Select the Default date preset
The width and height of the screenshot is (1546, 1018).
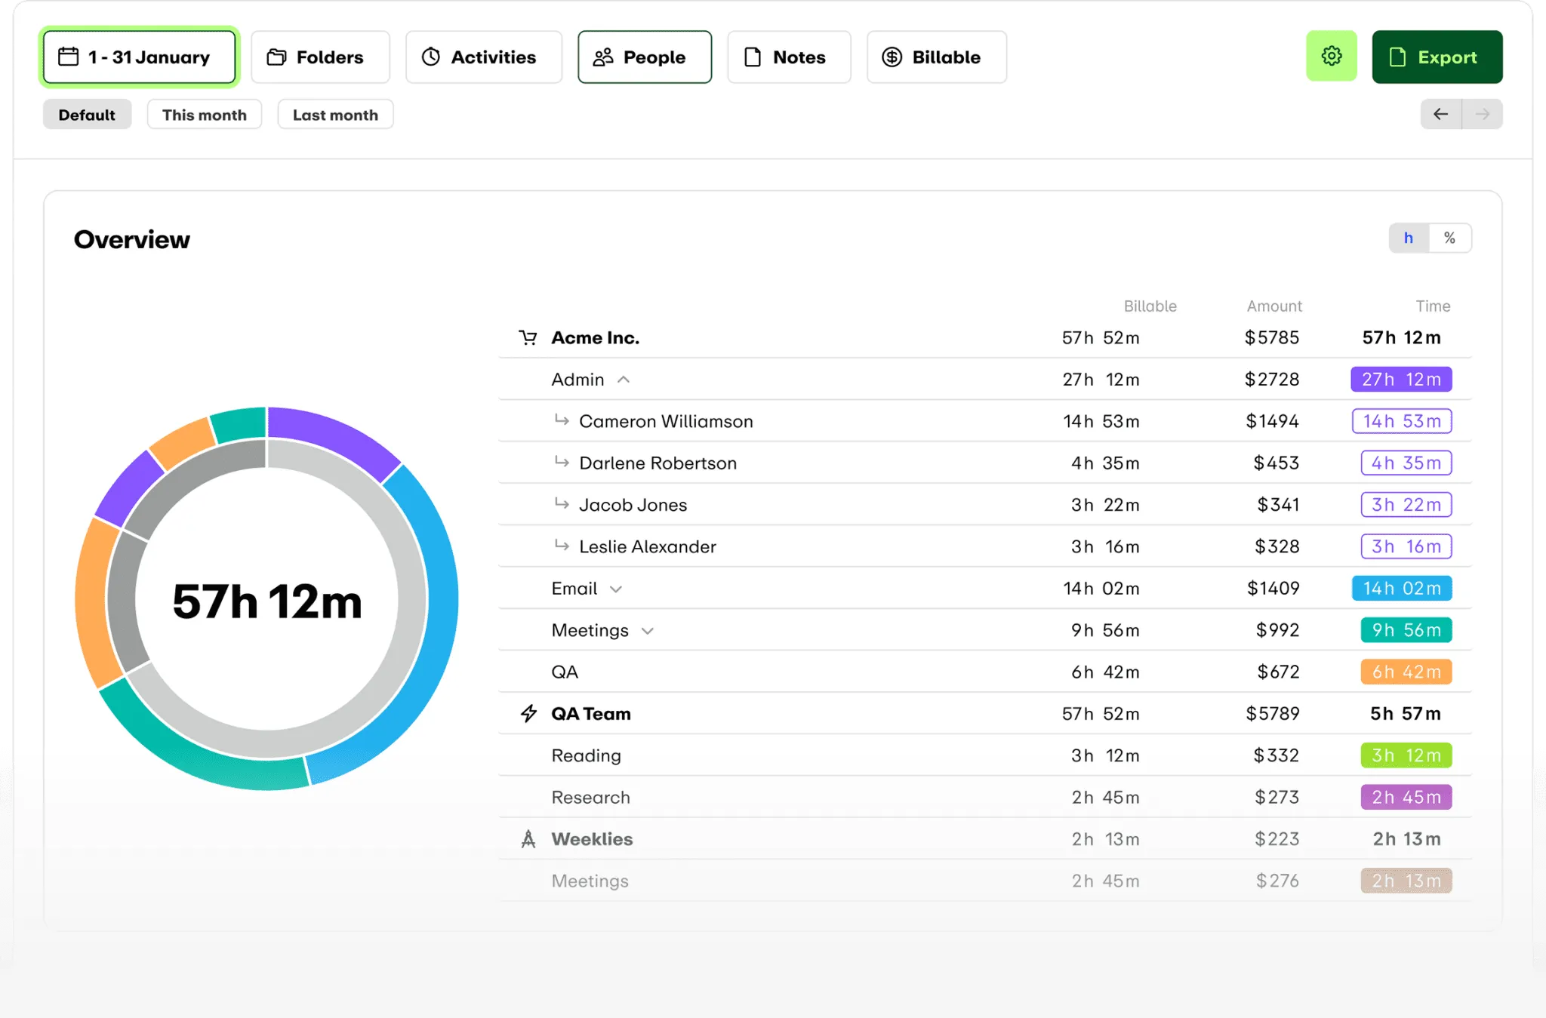87,115
